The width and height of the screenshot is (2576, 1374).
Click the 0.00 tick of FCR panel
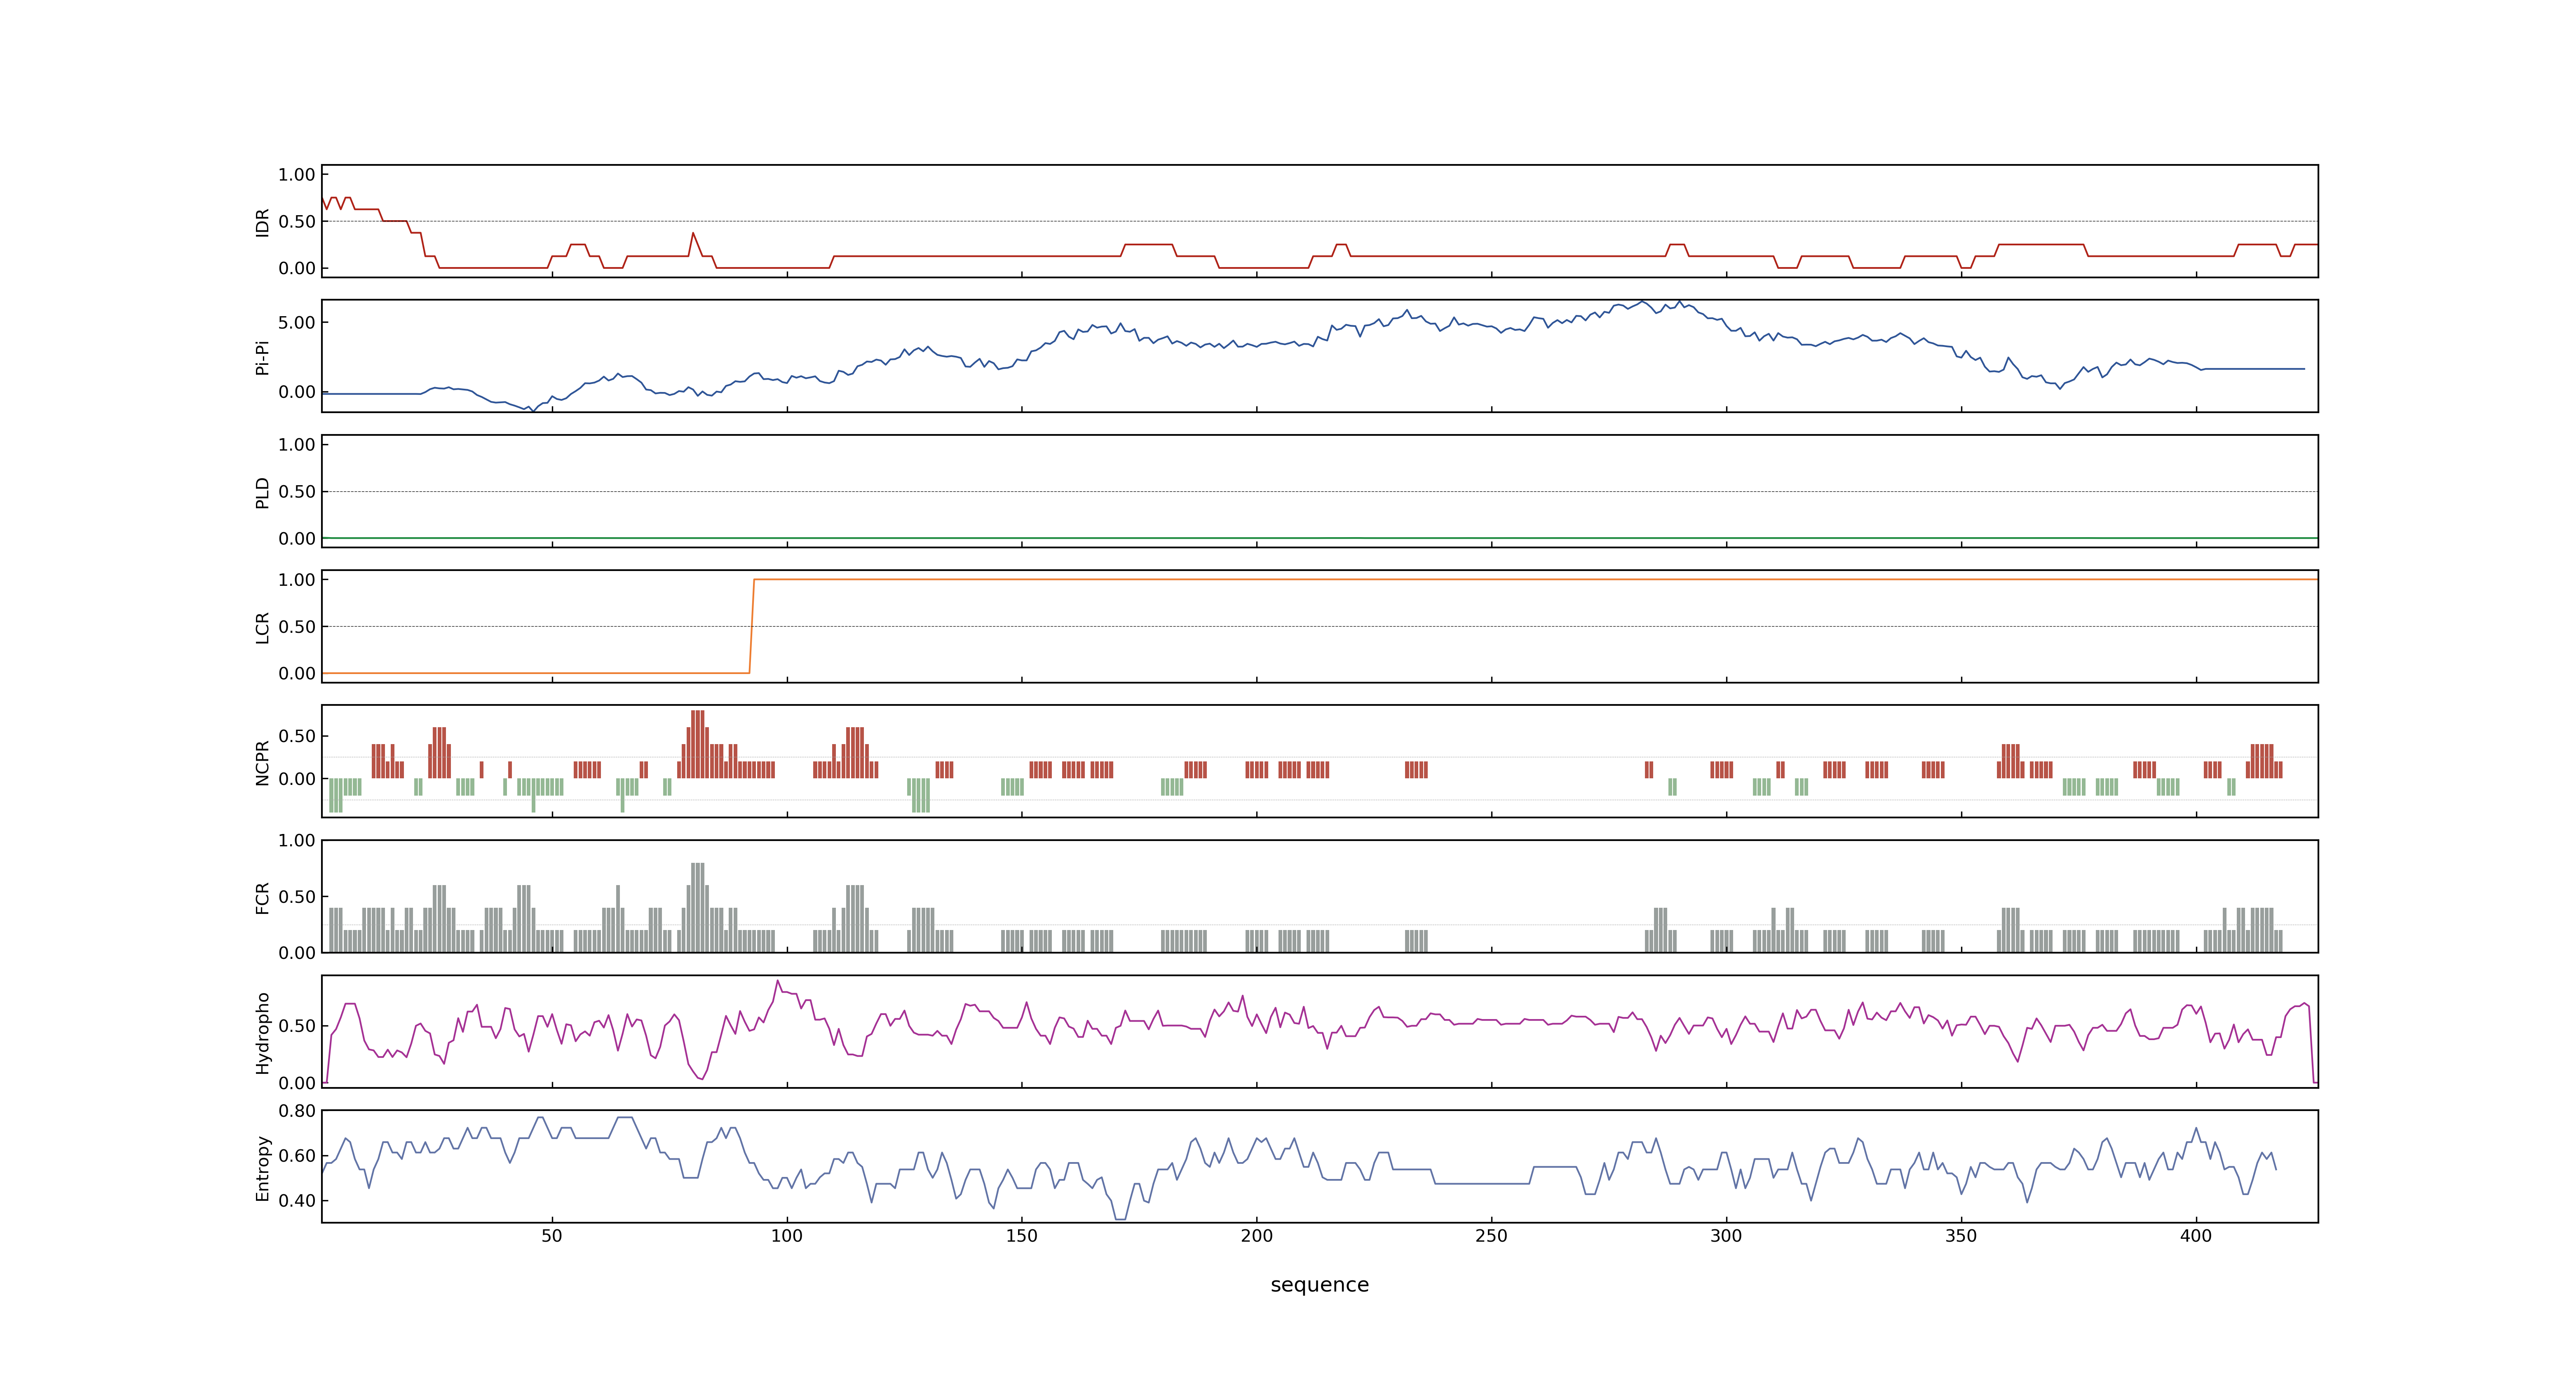click(x=297, y=953)
